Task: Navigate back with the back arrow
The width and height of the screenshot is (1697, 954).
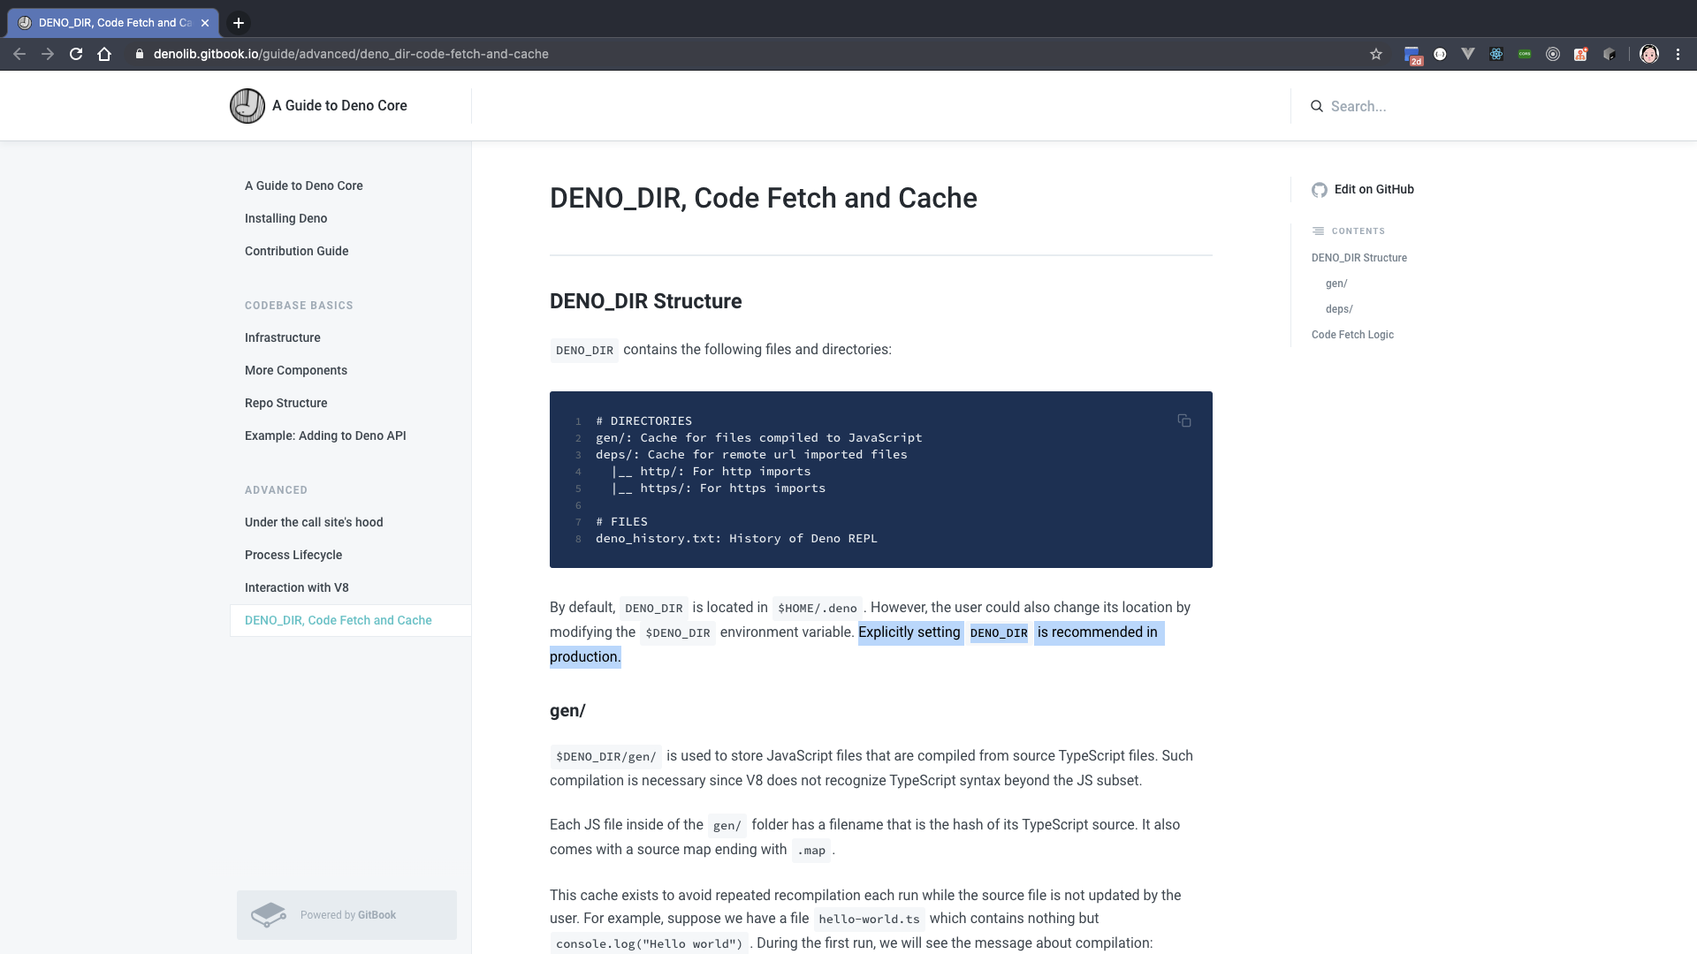Action: (x=19, y=54)
